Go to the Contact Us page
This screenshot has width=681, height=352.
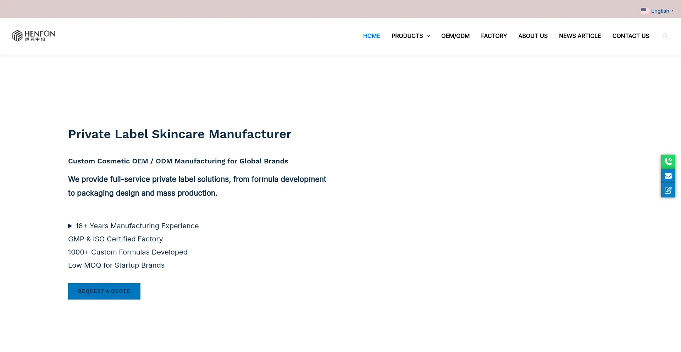(x=631, y=36)
